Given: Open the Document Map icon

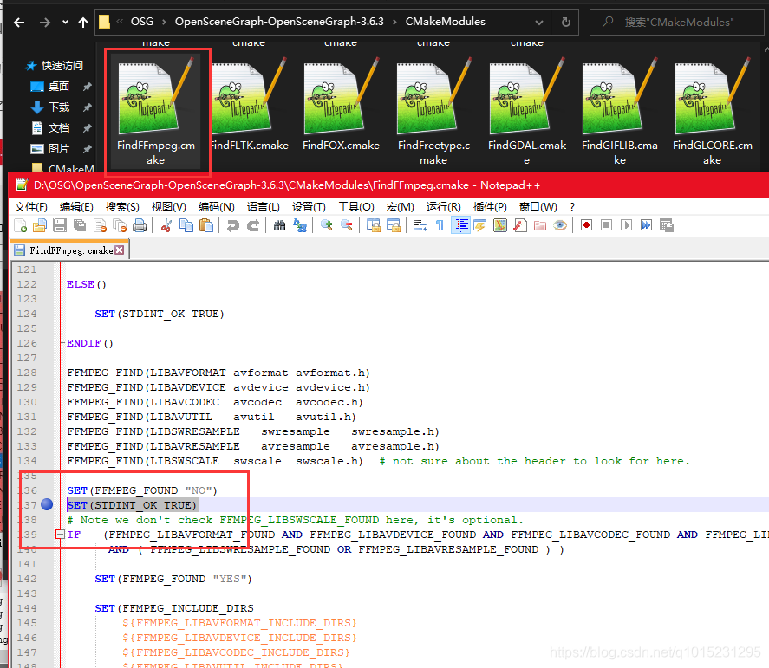Looking at the screenshot, I should point(500,225).
